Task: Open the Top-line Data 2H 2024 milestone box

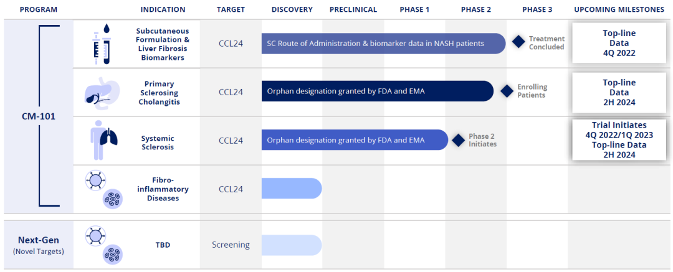Action: 619,91
